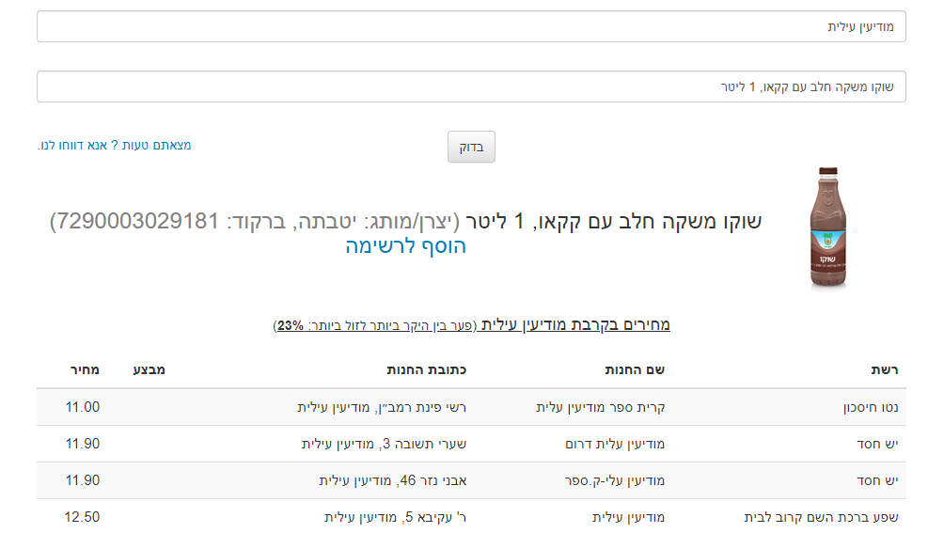Click the 11.00 price cell

83,407
